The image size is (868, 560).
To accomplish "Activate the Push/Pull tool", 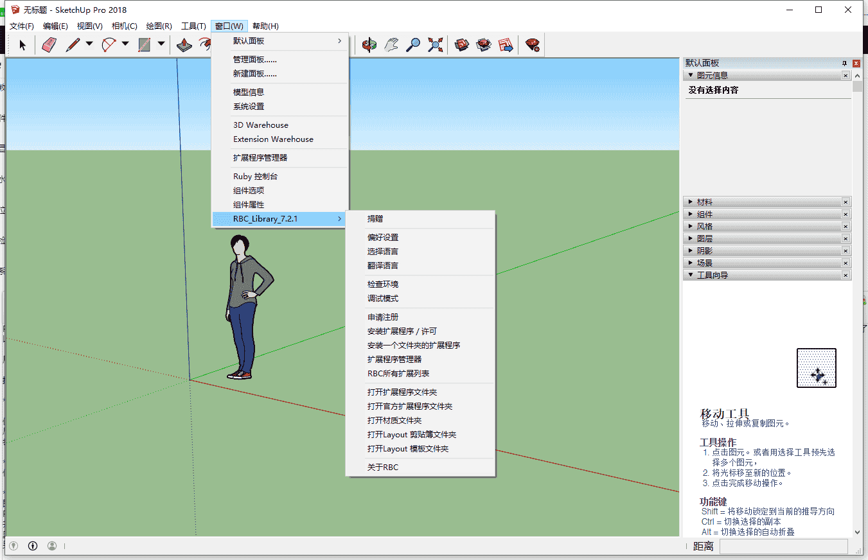I will pyautogui.click(x=184, y=44).
